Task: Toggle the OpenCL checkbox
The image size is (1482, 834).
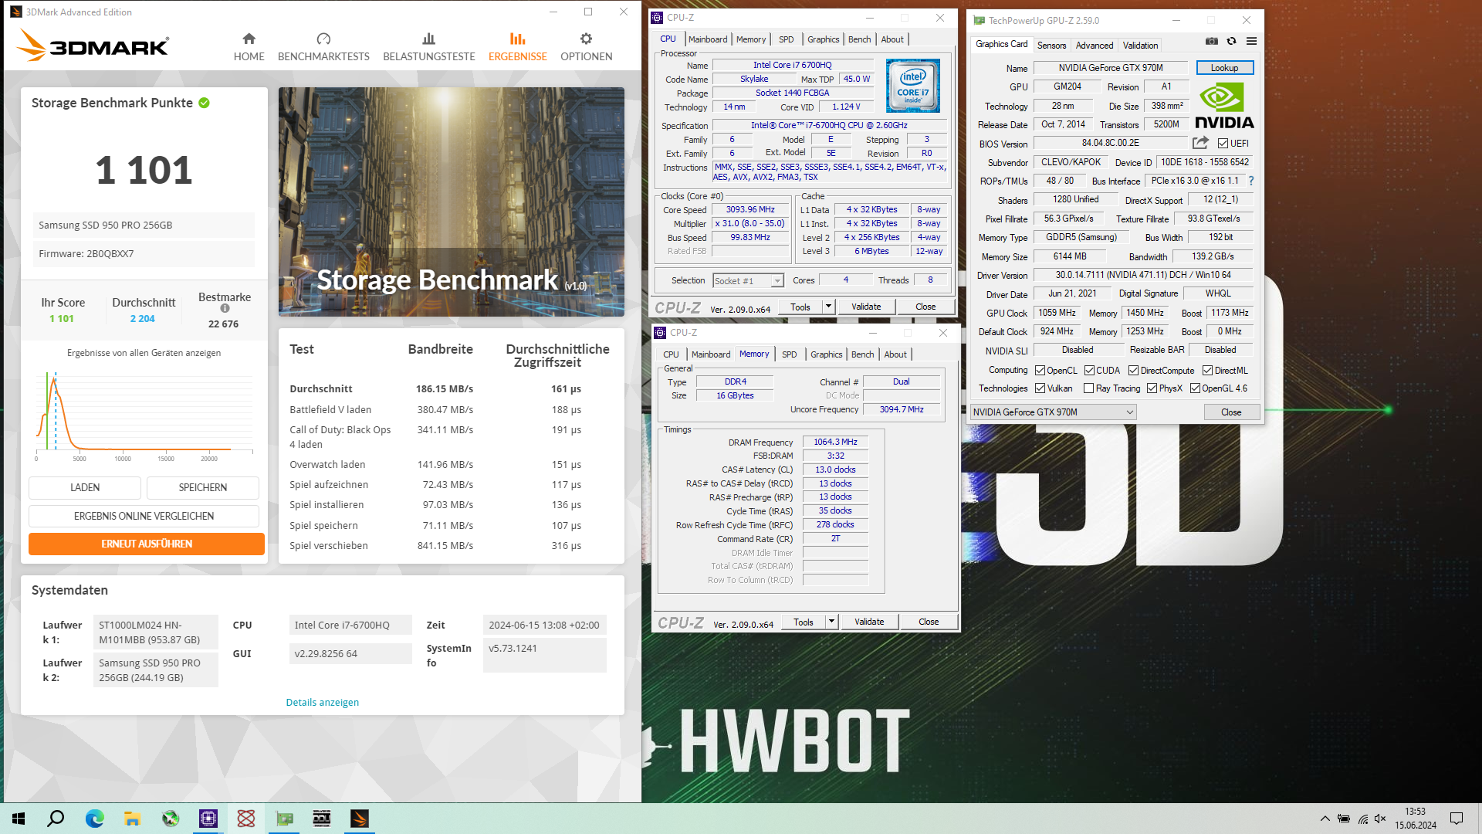Action: tap(1040, 371)
